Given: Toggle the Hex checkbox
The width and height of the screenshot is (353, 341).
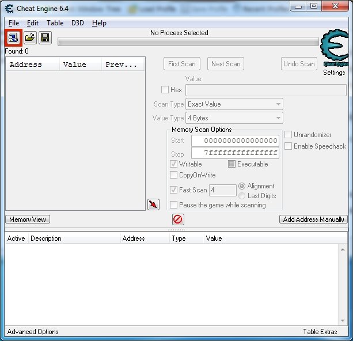Looking at the screenshot, I should point(165,90).
